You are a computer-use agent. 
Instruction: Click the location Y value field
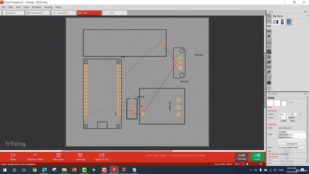point(293,114)
